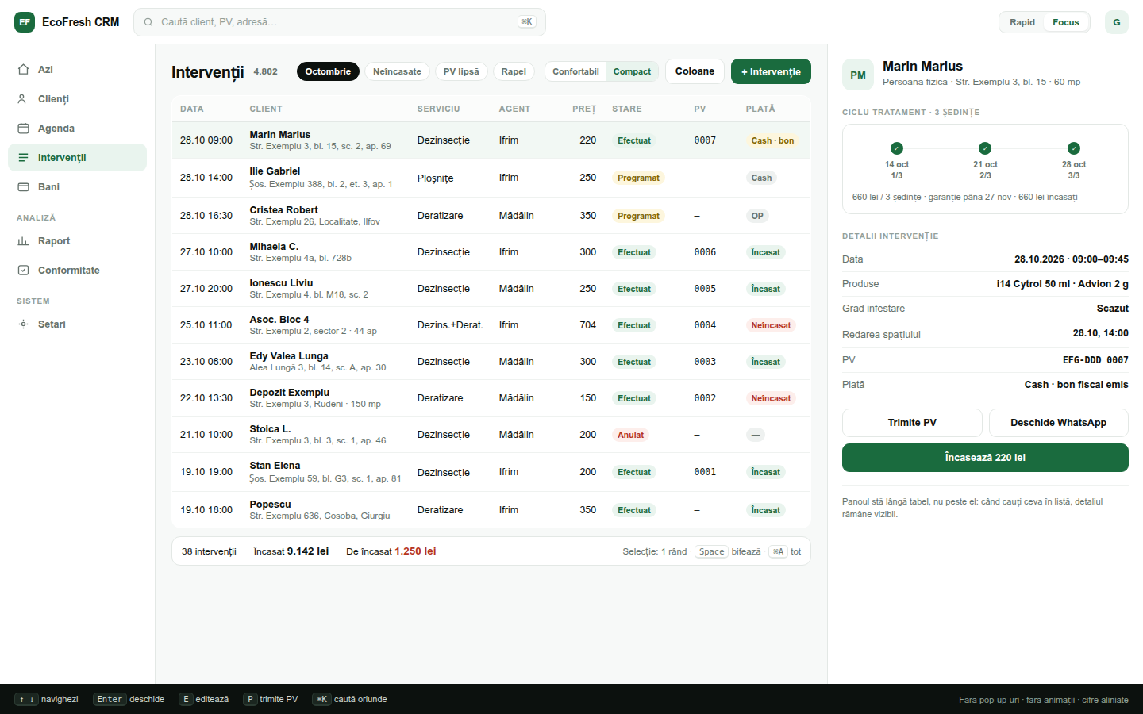Click Deschide WhatsApp button
Viewport: 1143px width, 714px height.
pyautogui.click(x=1058, y=423)
